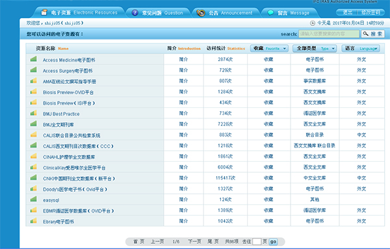Go to 下一页 next page
Viewport: 390px width, 249px height.
point(194,242)
